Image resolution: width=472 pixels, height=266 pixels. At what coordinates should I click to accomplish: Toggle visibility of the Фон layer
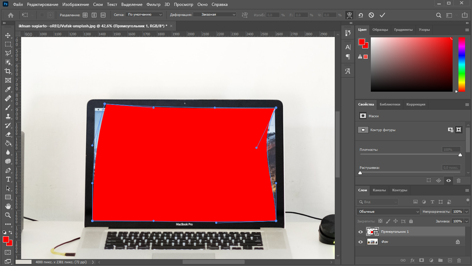click(360, 242)
